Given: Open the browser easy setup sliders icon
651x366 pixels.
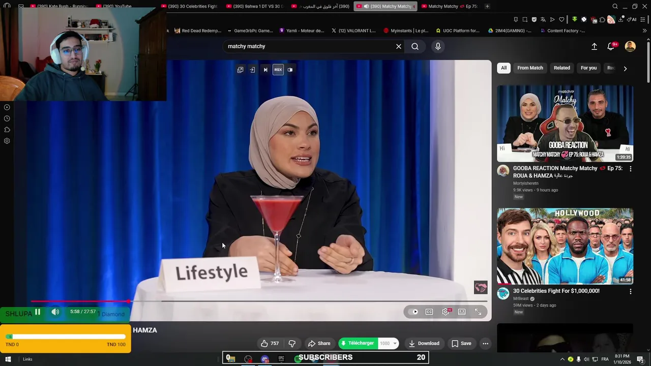Looking at the screenshot, I should coord(643,19).
